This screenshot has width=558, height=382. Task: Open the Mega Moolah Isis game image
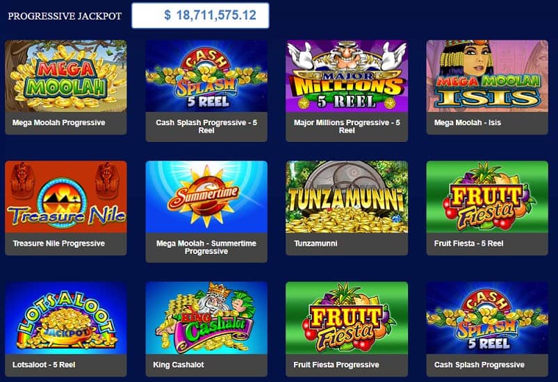[x=487, y=76]
